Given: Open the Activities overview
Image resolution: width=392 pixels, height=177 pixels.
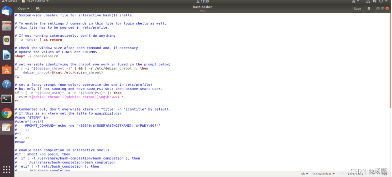Looking at the screenshot, I should pyautogui.click(x=9, y=1).
